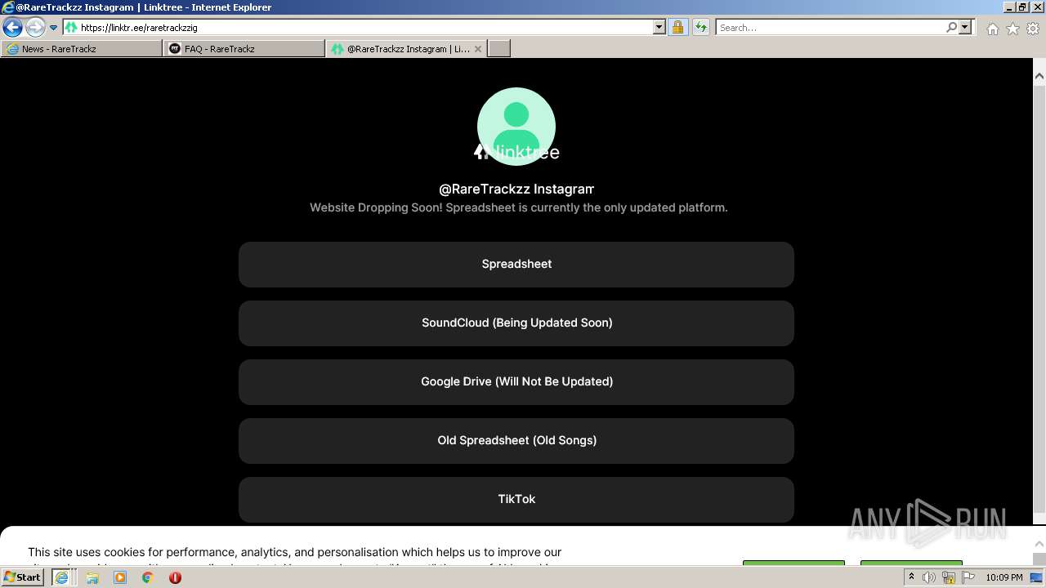
Task: Expand the address bar autocomplete dropdown
Action: coord(659,28)
